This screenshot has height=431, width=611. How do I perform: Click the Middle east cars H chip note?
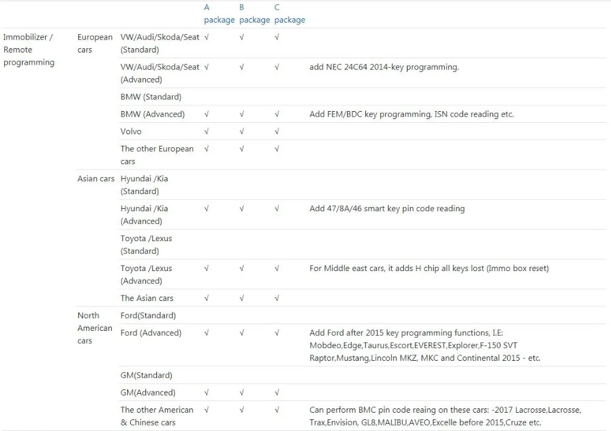click(x=429, y=268)
